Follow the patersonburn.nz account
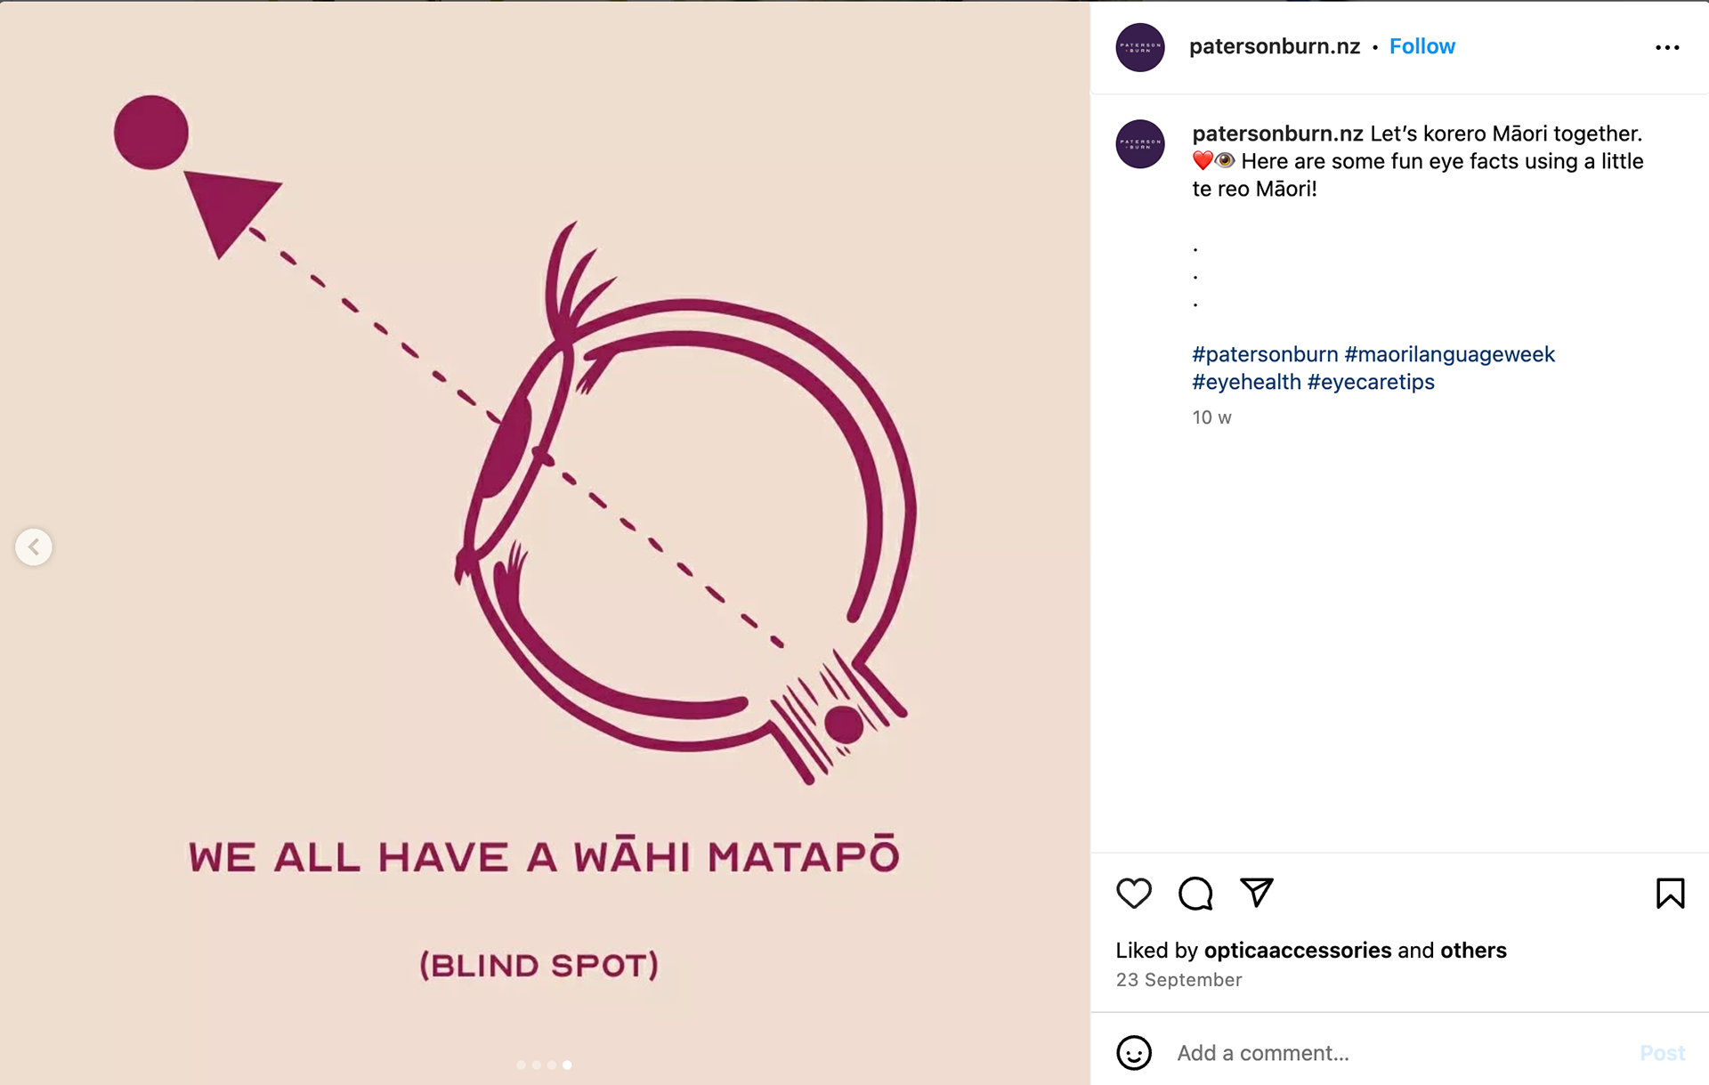1709x1085 pixels. (x=1421, y=46)
